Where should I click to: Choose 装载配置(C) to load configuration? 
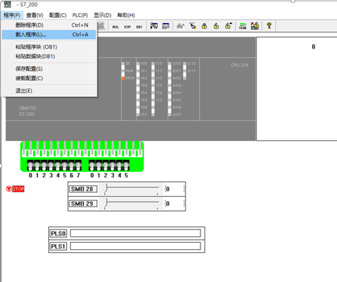(49, 78)
